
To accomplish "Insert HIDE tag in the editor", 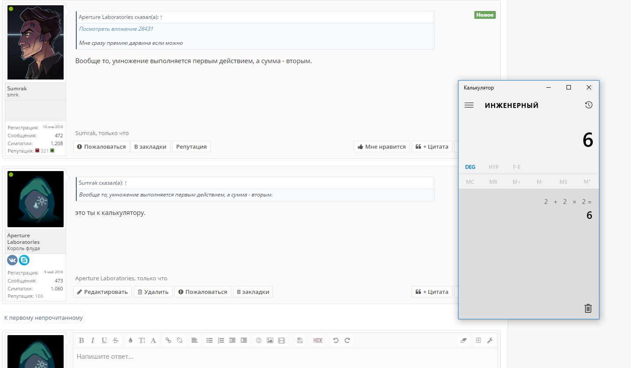I will point(318,340).
